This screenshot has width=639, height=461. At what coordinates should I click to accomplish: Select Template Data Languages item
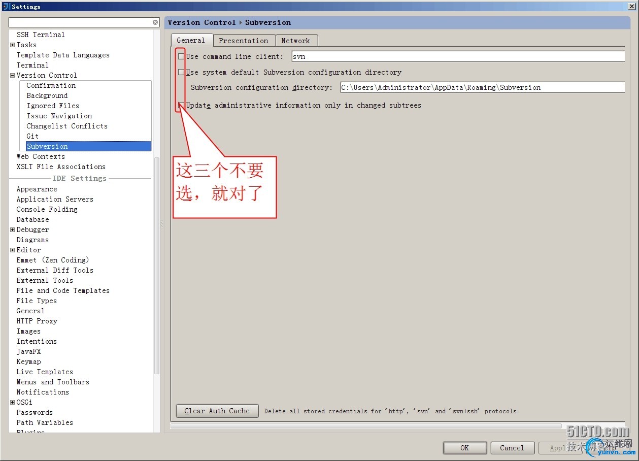click(x=63, y=55)
